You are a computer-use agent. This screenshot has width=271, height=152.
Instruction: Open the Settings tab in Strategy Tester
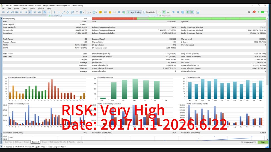[18, 142]
